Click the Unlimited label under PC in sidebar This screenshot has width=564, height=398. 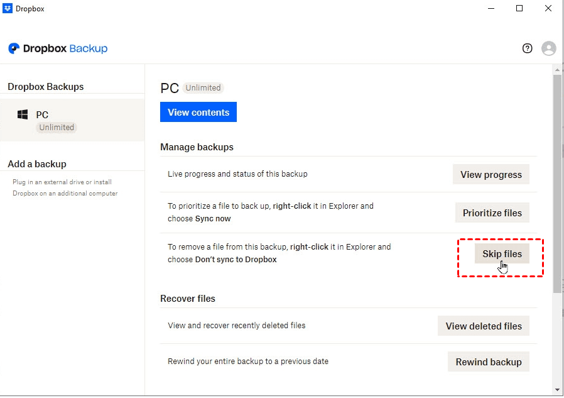click(57, 128)
